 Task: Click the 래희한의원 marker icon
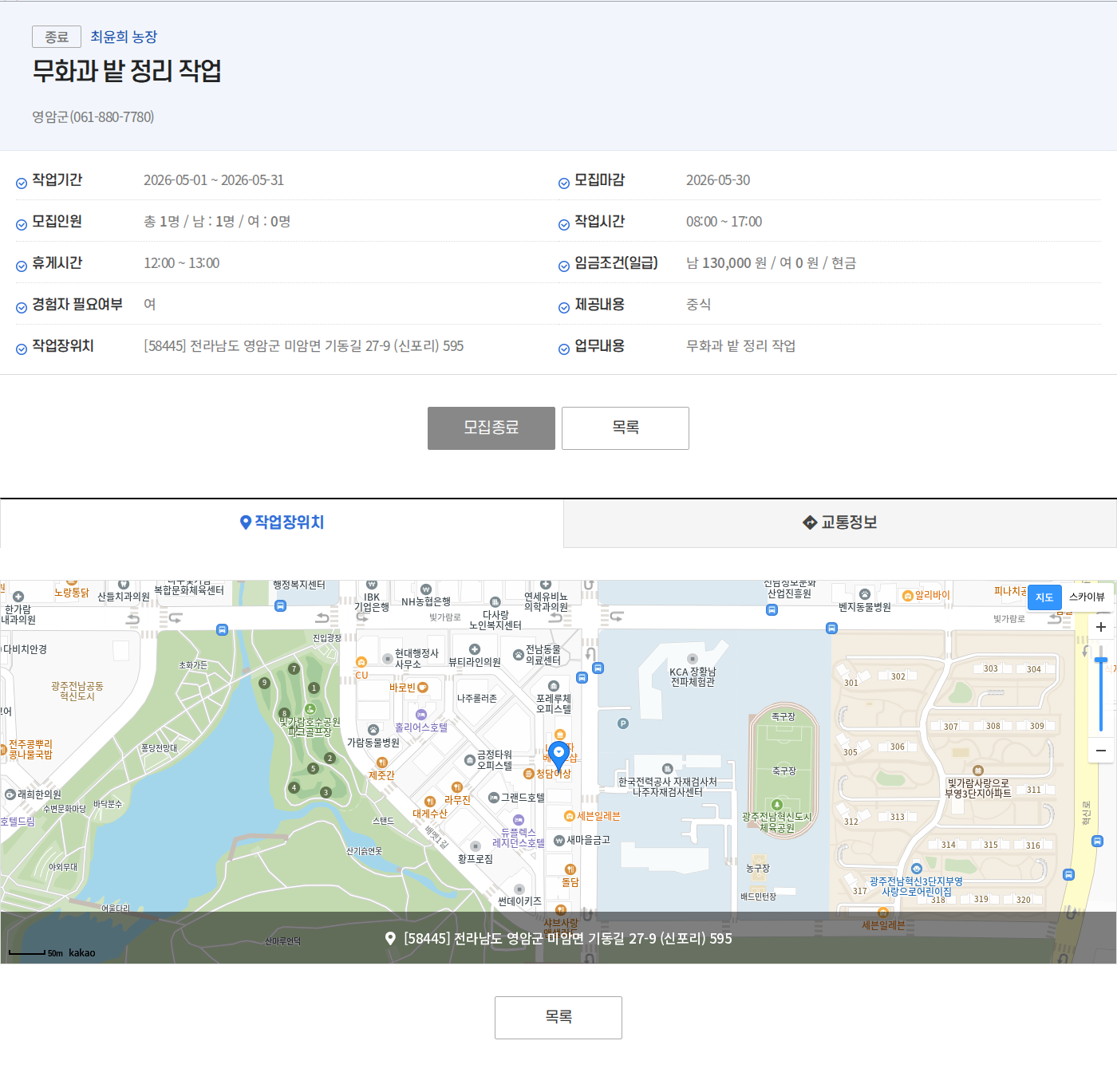point(10,794)
